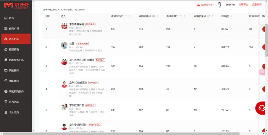Open 我的佣金 sidebar item
The image size is (268, 135).
pyautogui.click(x=16, y=81)
